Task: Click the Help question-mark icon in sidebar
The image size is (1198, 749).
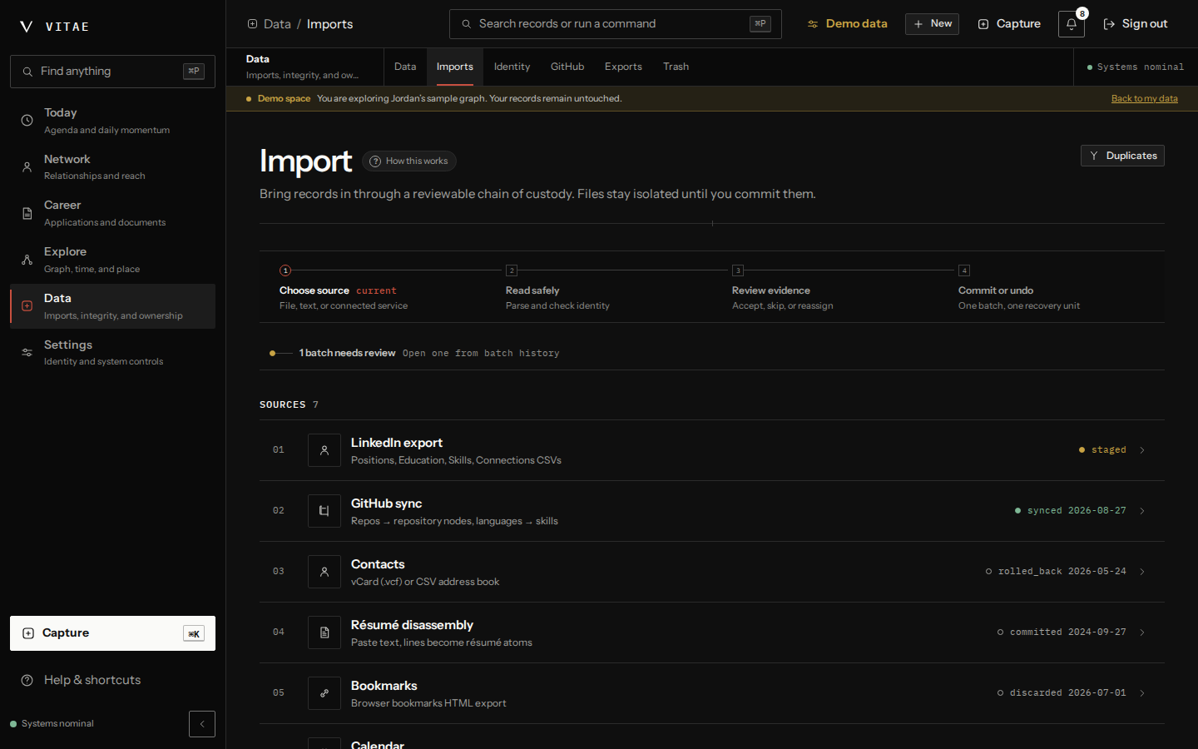Action: pos(27,680)
